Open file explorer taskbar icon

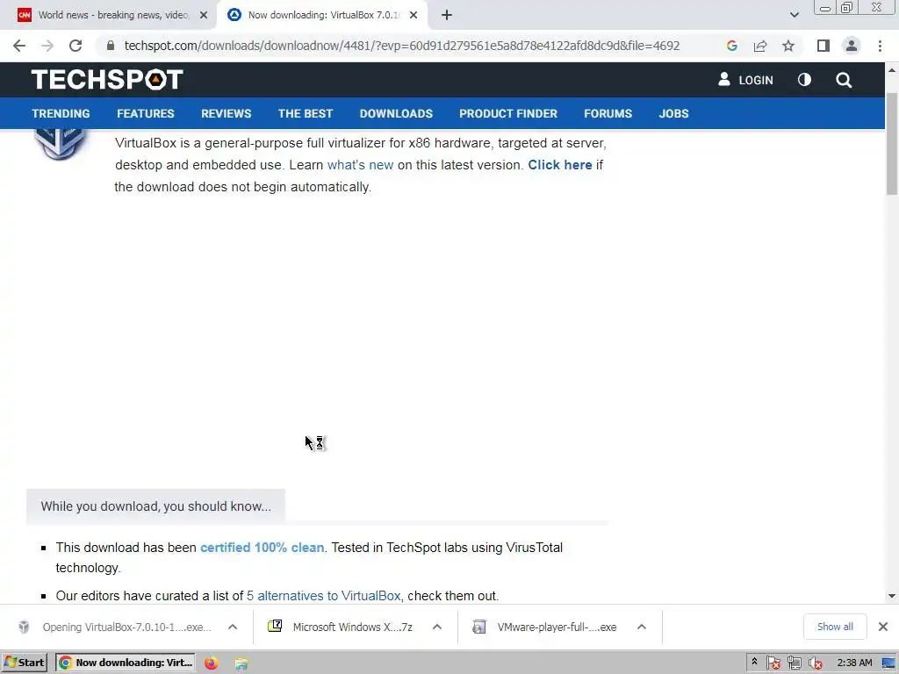tap(241, 663)
